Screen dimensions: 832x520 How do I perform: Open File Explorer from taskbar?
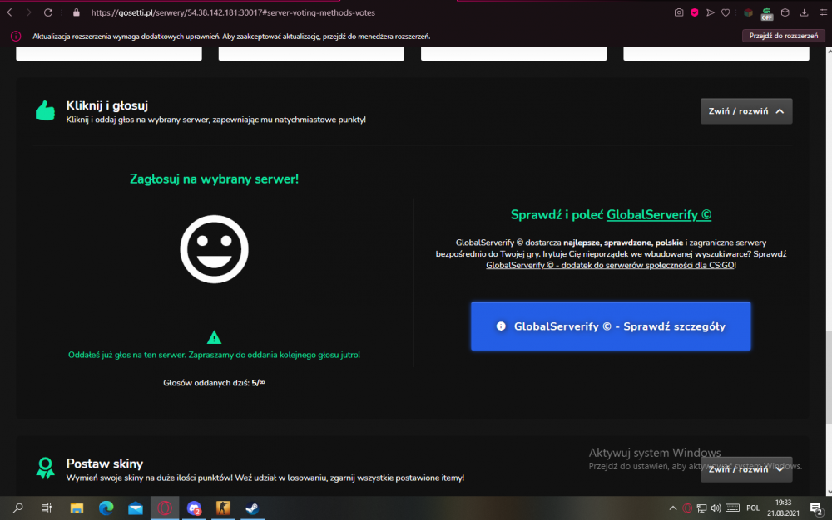point(77,508)
